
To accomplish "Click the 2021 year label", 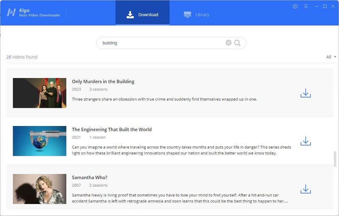I will 76,137.
